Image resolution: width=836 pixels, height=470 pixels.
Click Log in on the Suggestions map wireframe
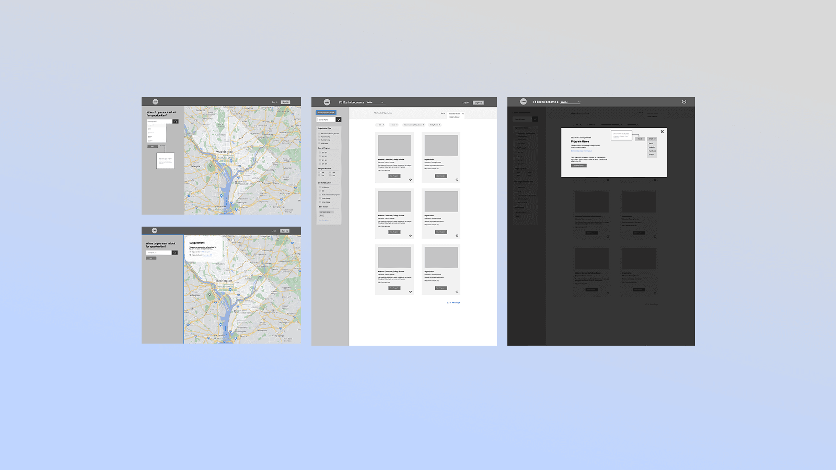(274, 231)
